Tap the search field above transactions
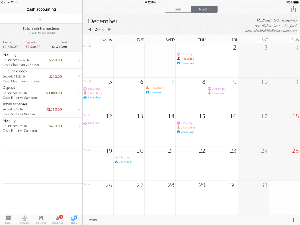The height and width of the screenshot is (225, 300). pyautogui.click(x=41, y=19)
